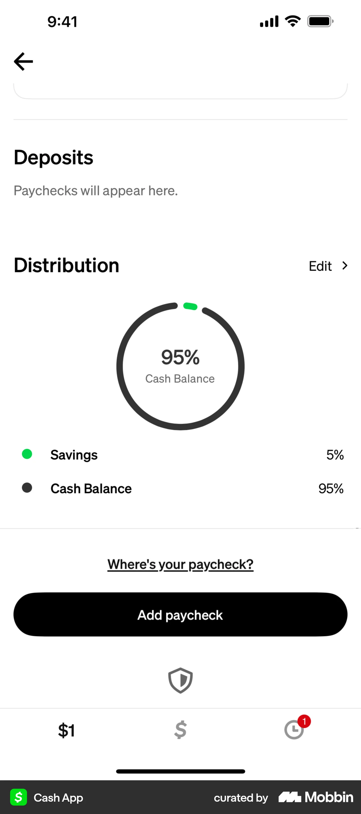The height and width of the screenshot is (814, 361).
Task: Tap the chevron beside Edit
Action: pos(344,266)
